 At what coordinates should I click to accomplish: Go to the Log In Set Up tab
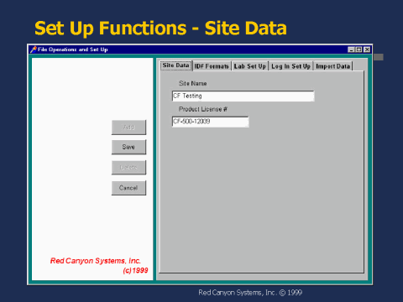290,66
